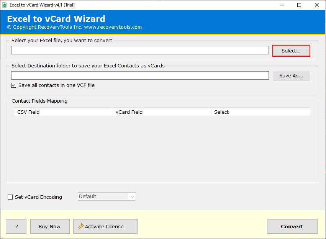Enable Set vCard Encoding checkbox
326x239 pixels.
point(10,197)
